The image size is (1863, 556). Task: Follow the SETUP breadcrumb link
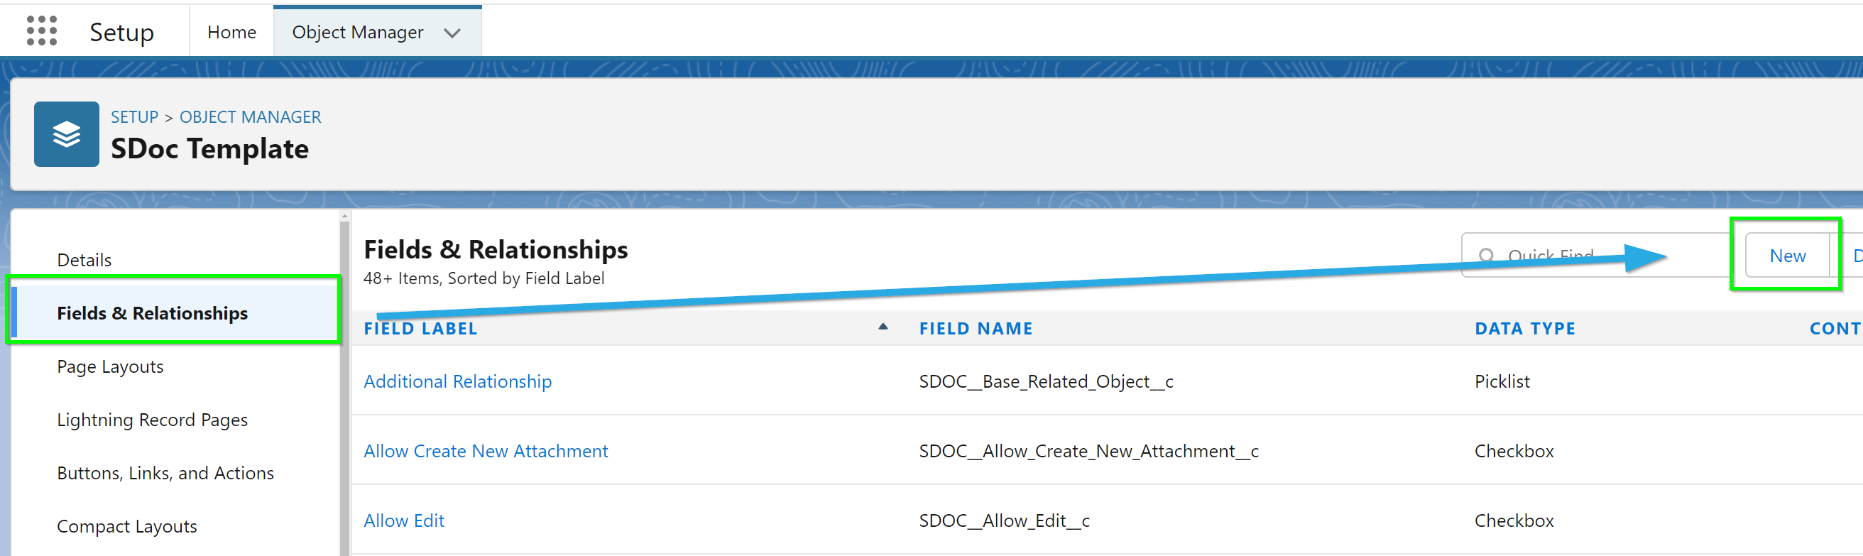pyautogui.click(x=134, y=116)
